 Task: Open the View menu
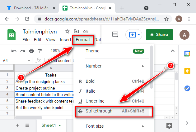50,40
